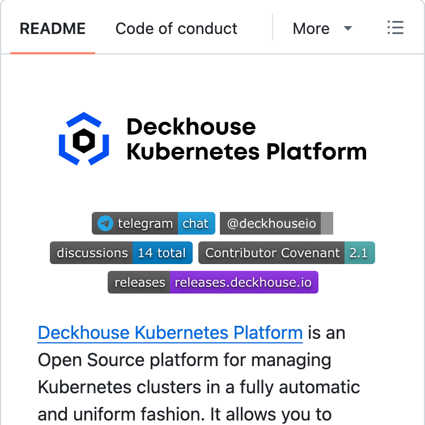Expand the More dropdown

tap(322, 28)
